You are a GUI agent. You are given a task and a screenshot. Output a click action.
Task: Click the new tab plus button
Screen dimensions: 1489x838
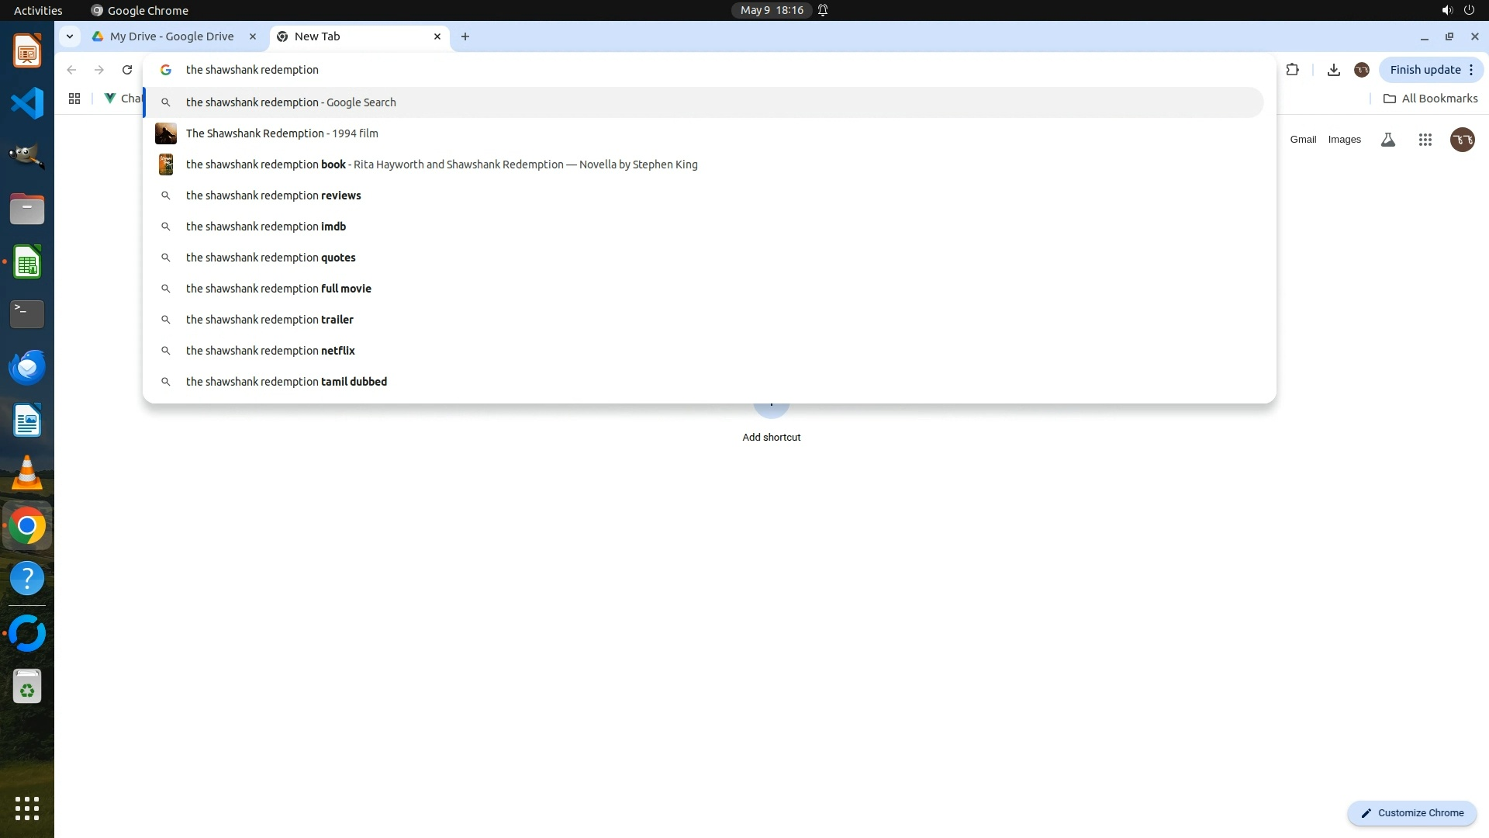465,36
